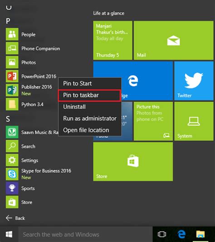Open the Python 3.4 folder icon
The image size is (215, 242).
tap(12, 104)
